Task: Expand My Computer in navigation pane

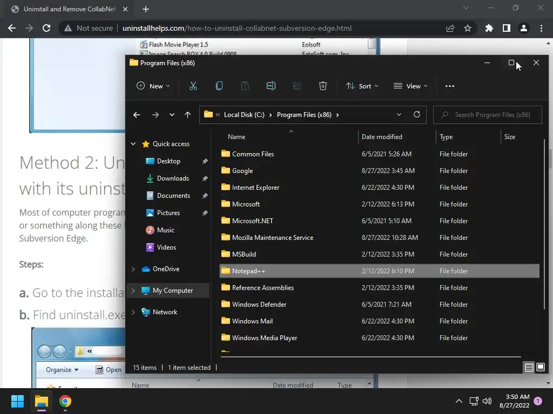Action: click(x=133, y=291)
